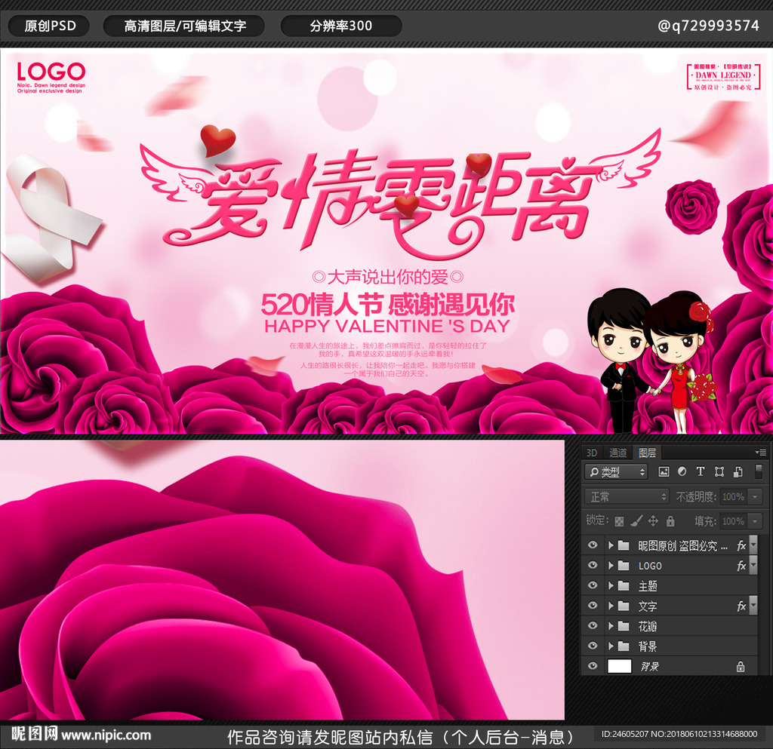Open the 正常 blend mode dropdown
This screenshot has width=773, height=749.
[627, 496]
